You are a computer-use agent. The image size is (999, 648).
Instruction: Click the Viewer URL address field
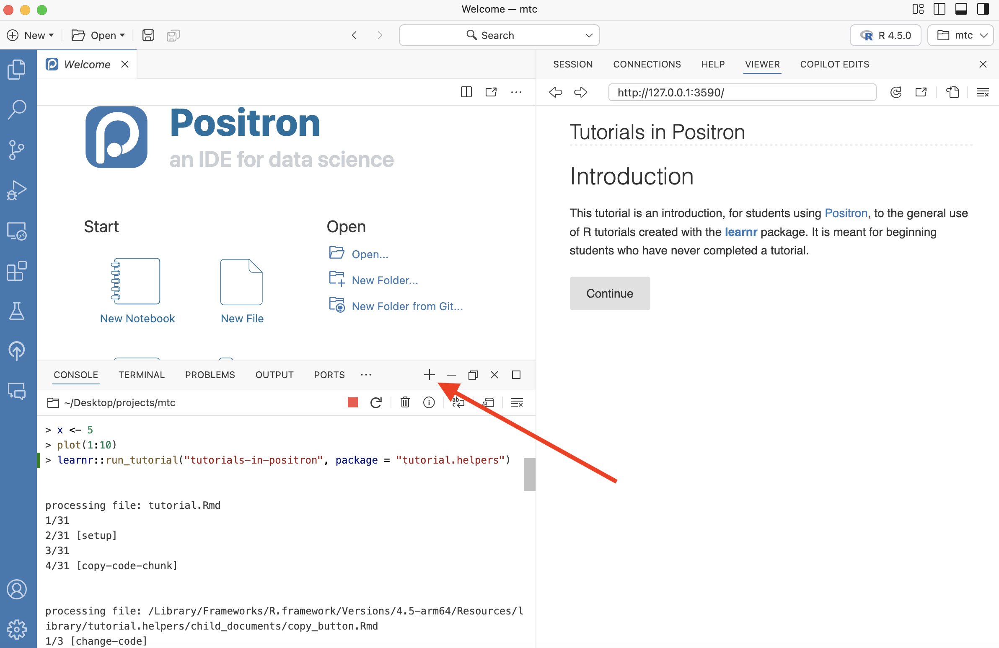742,92
